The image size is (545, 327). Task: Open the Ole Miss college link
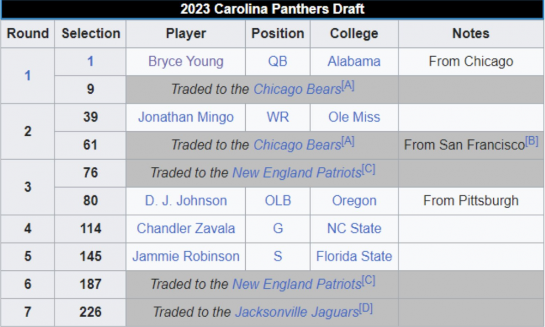pos(354,117)
